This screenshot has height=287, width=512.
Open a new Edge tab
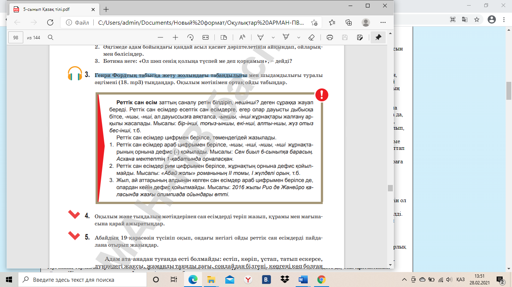(x=106, y=9)
